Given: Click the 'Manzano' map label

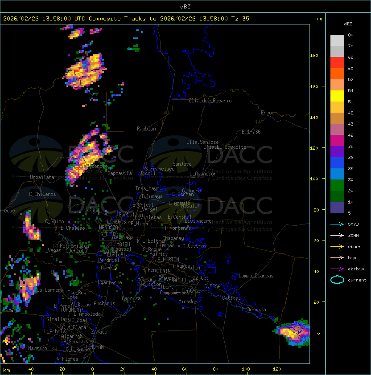Looking at the screenshot, I should pos(37,348).
